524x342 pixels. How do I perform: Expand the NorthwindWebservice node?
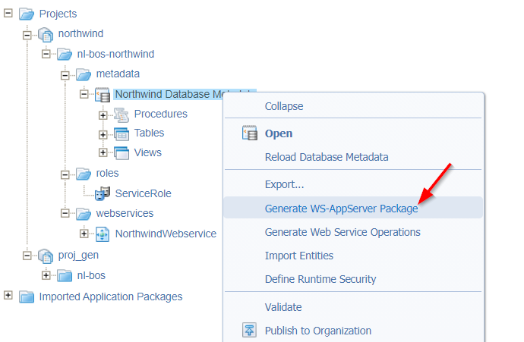(x=84, y=234)
